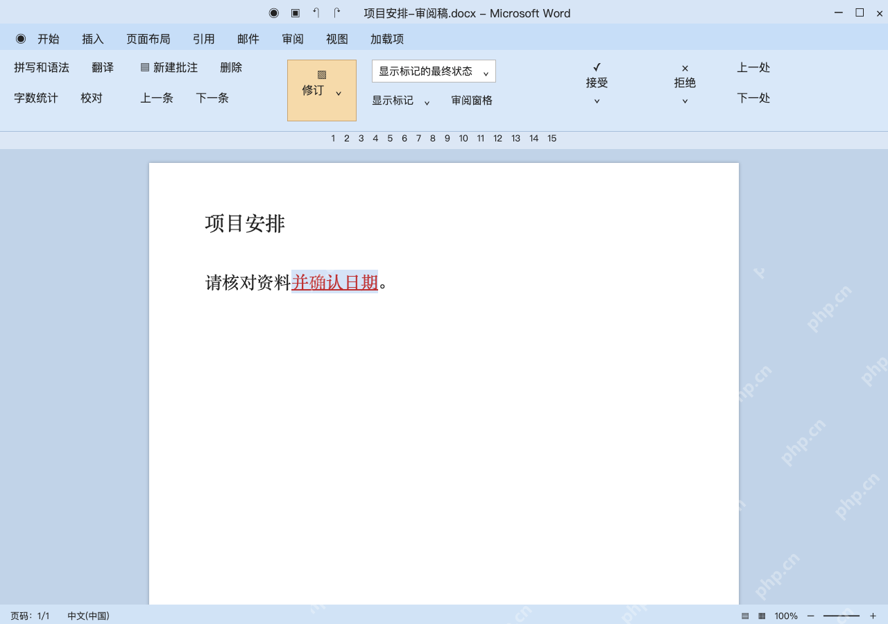
Task: Expand the arrow under 接受
Action: tap(597, 101)
